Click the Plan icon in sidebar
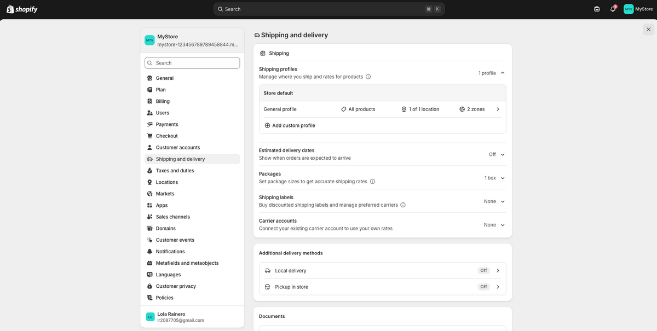 tap(150, 90)
